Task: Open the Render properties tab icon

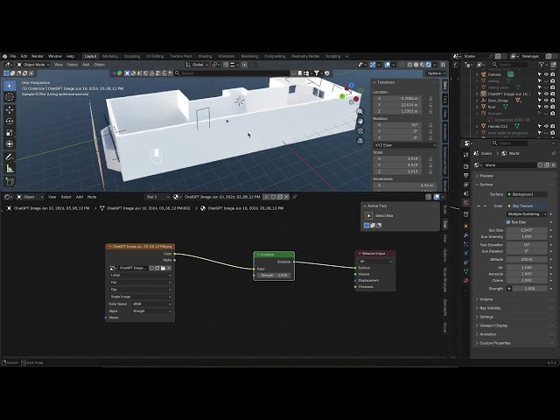Action: point(465,166)
